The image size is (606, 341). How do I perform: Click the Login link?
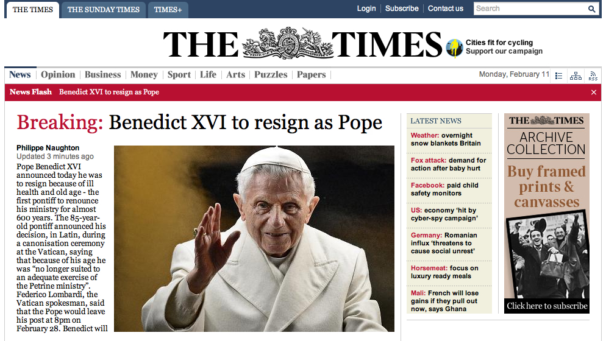(x=366, y=9)
